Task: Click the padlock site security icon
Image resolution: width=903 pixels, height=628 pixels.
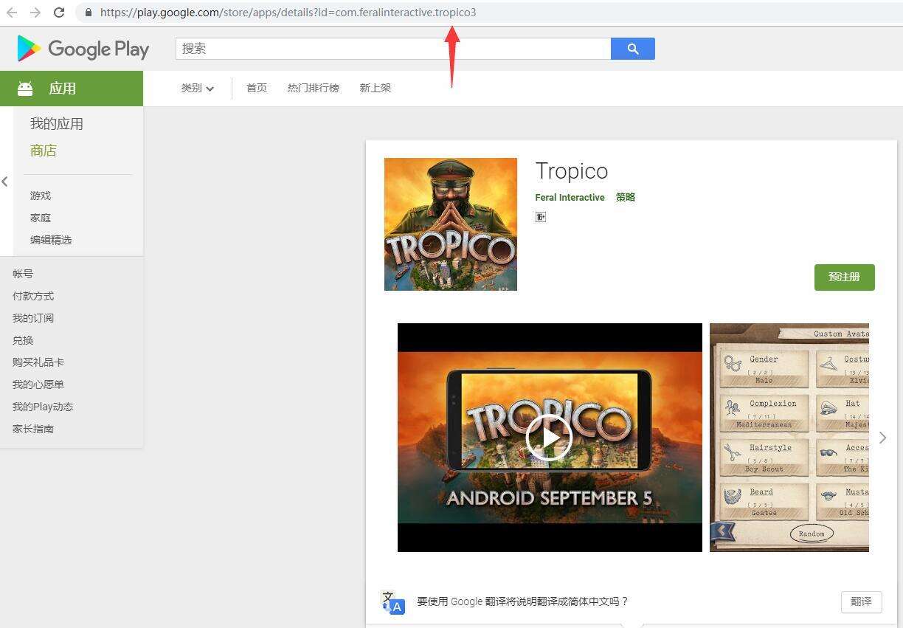Action: [x=89, y=13]
